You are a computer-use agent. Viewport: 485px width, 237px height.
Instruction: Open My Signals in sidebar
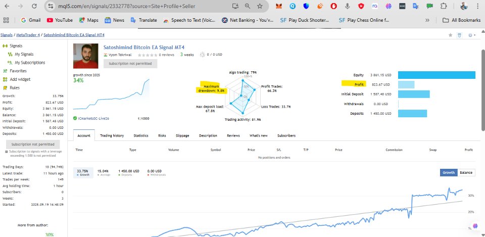click(x=21, y=54)
